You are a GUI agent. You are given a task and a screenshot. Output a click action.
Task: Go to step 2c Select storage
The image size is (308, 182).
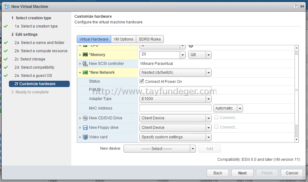pyautogui.click(x=30, y=59)
